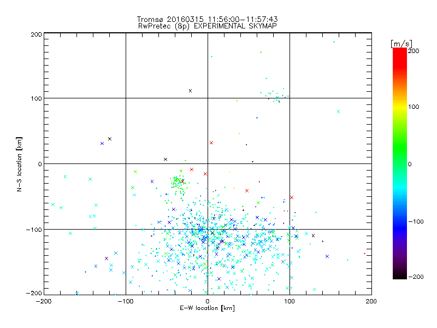Click the '[m/s]' unit label above the colorbar
The width and height of the screenshot is (437, 328).
[401, 44]
